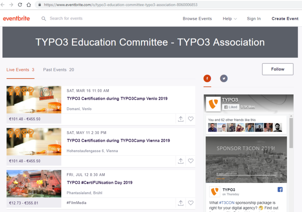
Task: Like the TYPO3Camp Venlo event with heart
Action: pyautogui.click(x=191, y=119)
